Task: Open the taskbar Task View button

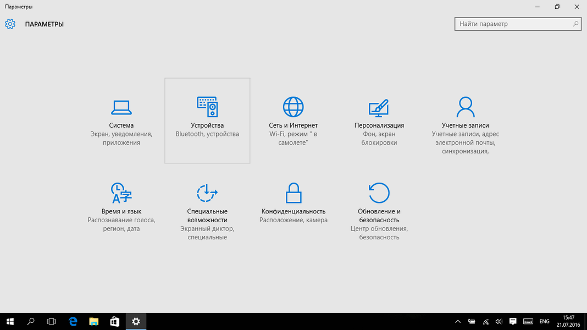Action: [x=52, y=321]
